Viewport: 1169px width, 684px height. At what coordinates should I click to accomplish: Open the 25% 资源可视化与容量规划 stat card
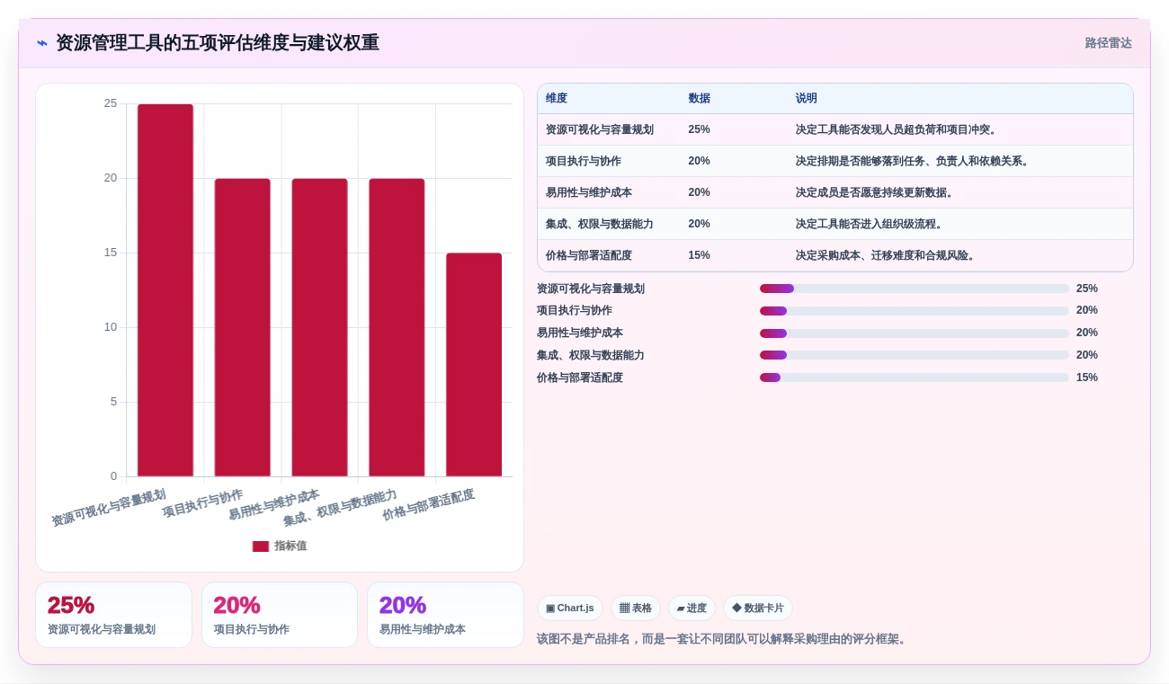113,615
